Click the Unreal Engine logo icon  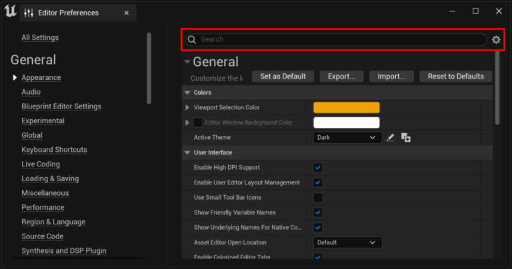(x=10, y=12)
